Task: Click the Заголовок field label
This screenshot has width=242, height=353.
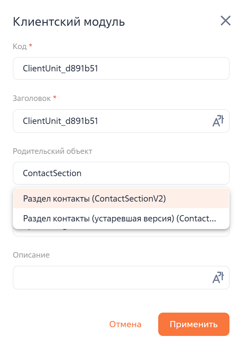Action: click(x=32, y=99)
